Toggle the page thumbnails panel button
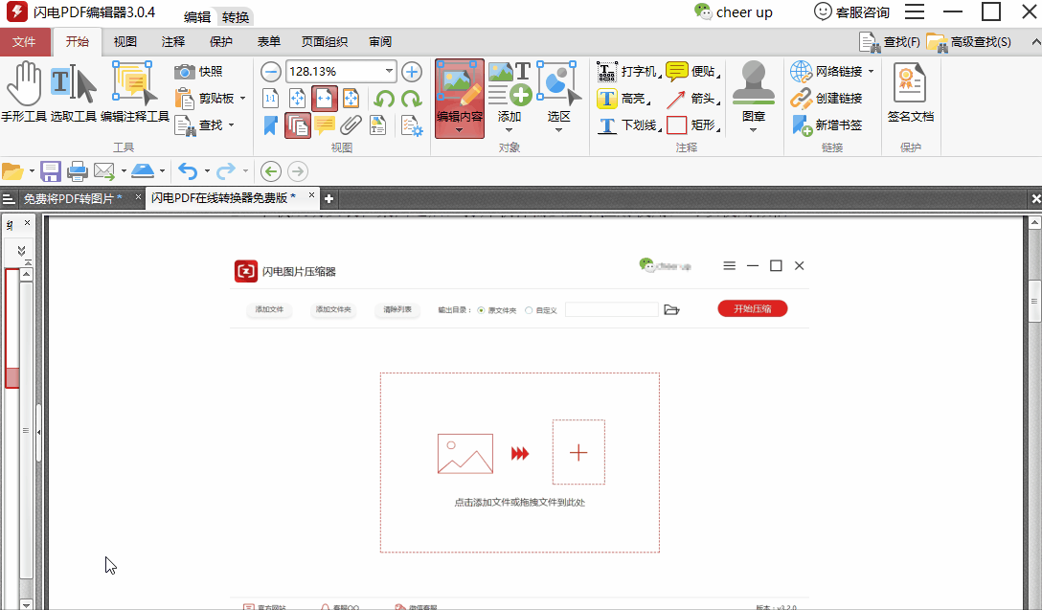Screen dimensions: 1042x610 tap(298, 124)
